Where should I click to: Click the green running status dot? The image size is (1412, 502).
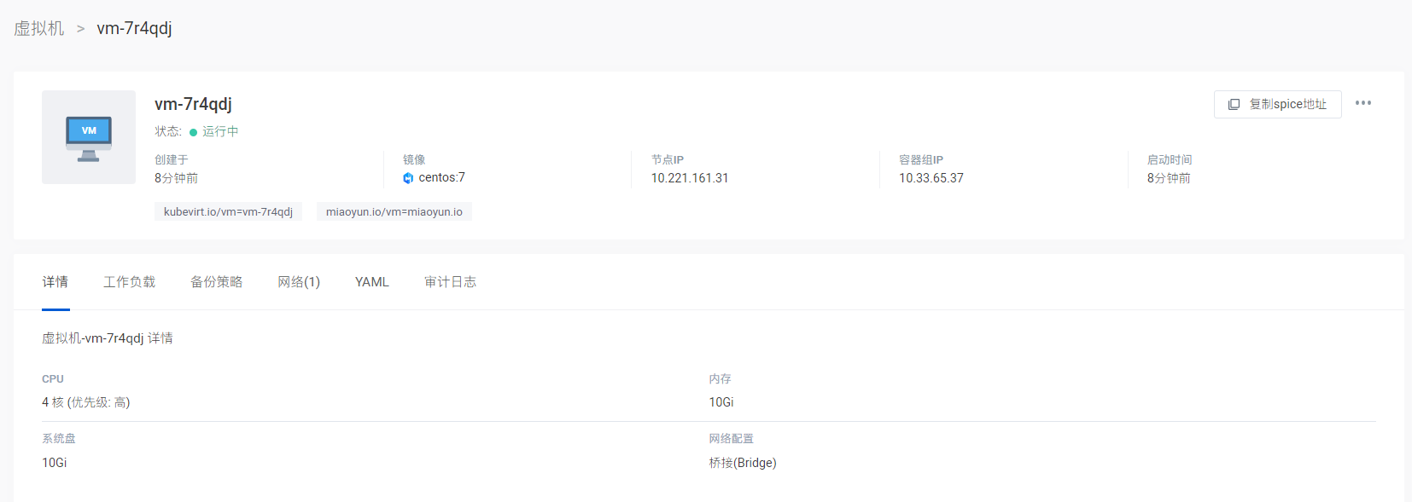click(194, 132)
